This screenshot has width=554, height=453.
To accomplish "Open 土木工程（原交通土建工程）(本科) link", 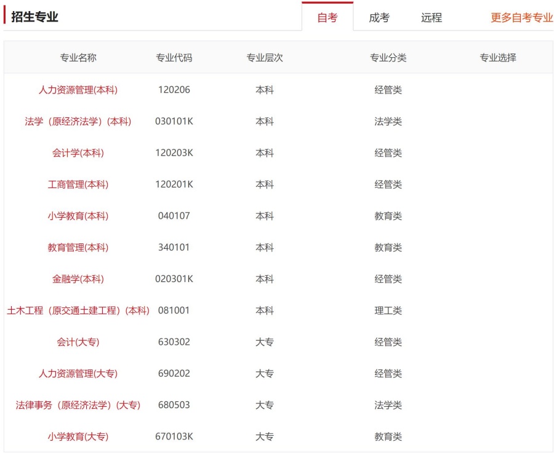I will (78, 310).
